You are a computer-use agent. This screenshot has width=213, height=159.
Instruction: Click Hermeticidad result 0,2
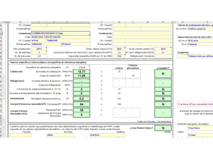coord(82,99)
